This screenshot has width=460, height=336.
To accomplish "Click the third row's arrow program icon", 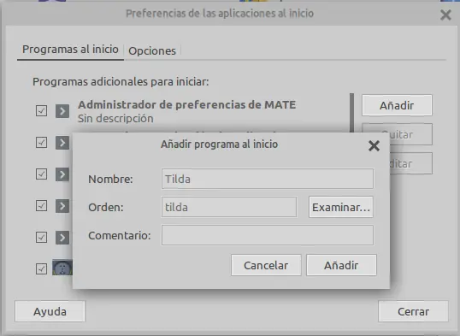I will (x=62, y=174).
